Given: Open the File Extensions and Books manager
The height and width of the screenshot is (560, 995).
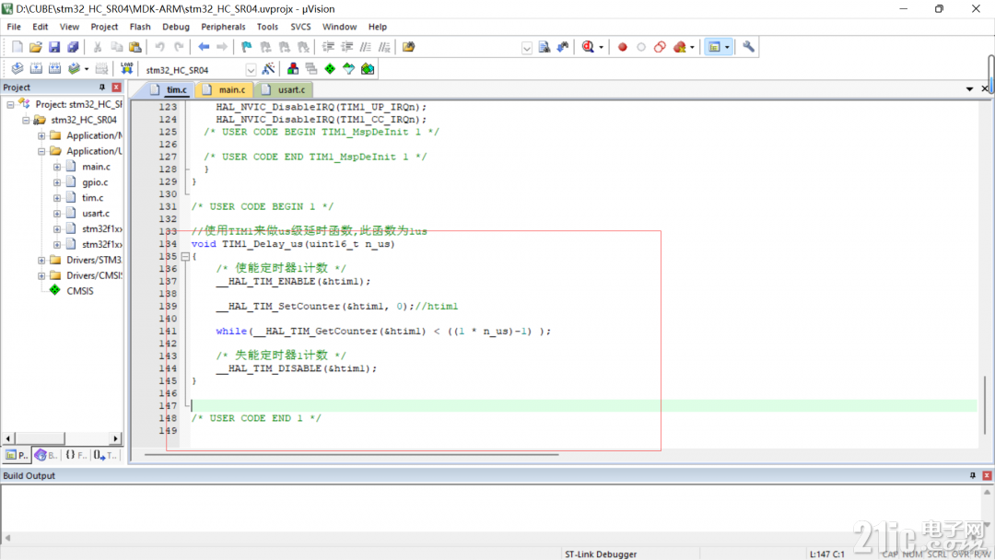Looking at the screenshot, I should (x=293, y=68).
